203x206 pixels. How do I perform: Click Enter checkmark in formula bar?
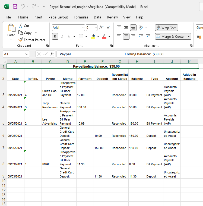(x=45, y=54)
